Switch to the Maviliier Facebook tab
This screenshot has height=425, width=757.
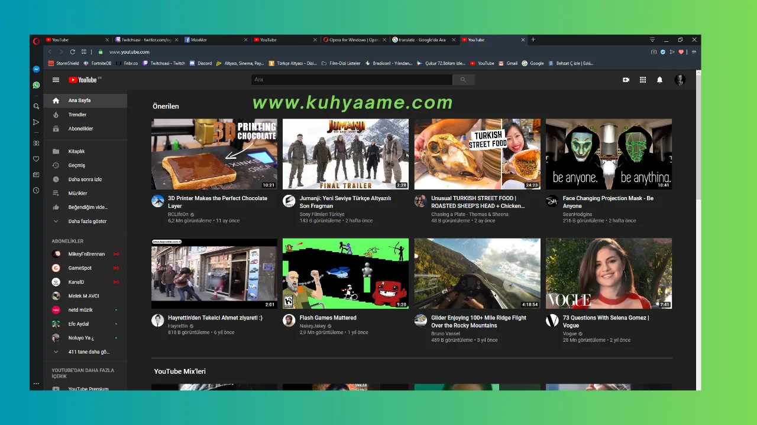pyautogui.click(x=216, y=40)
